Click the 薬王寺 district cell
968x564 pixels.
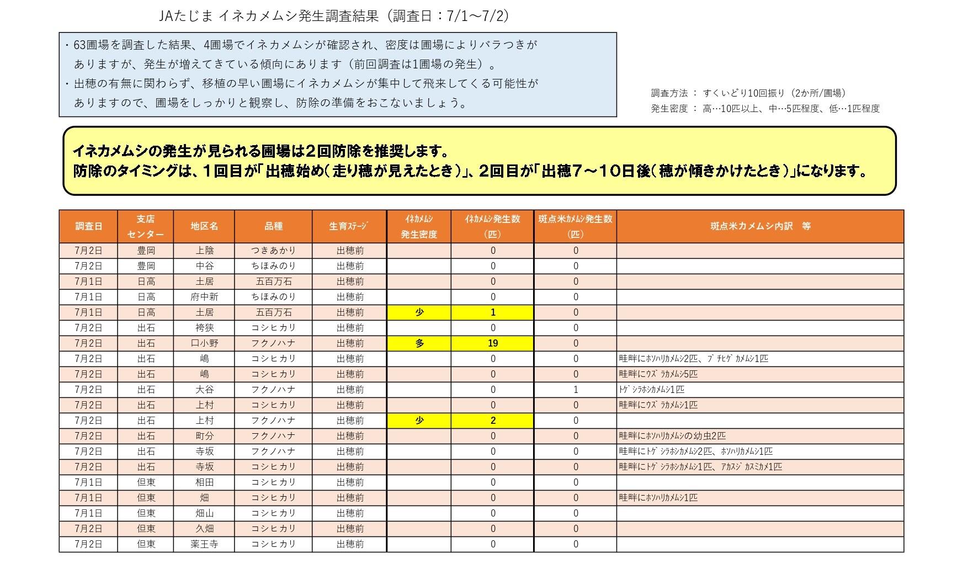pyautogui.click(x=204, y=544)
